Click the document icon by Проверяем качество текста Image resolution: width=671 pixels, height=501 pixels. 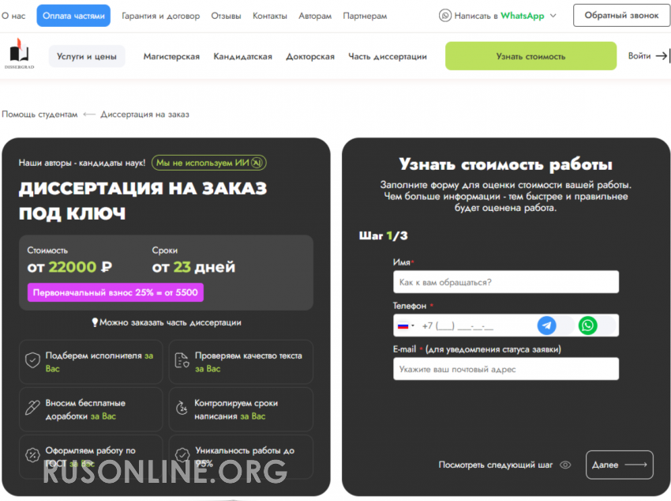(182, 361)
